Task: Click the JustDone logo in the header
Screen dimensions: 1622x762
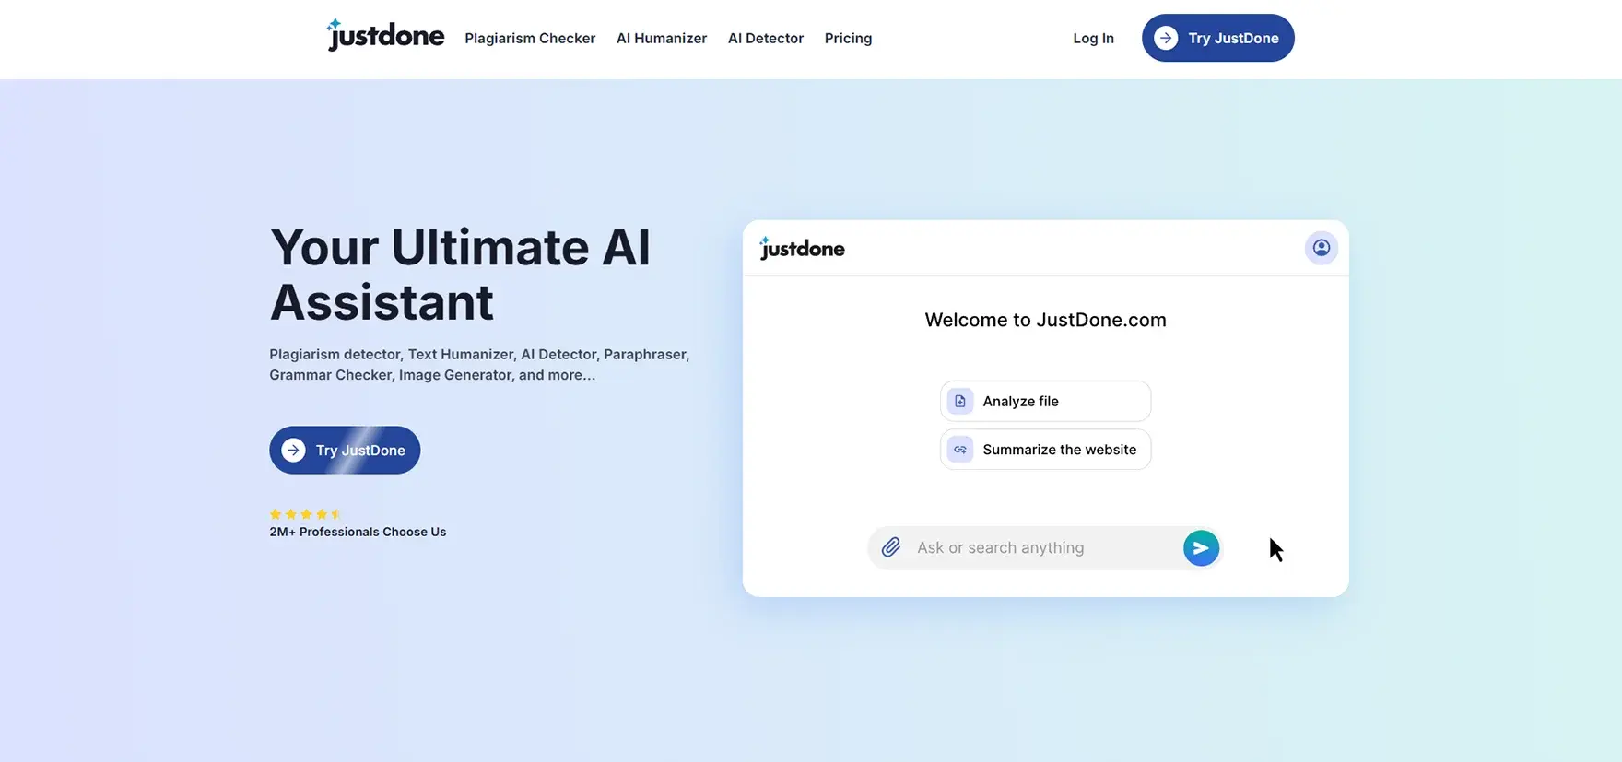Action: coord(385,36)
